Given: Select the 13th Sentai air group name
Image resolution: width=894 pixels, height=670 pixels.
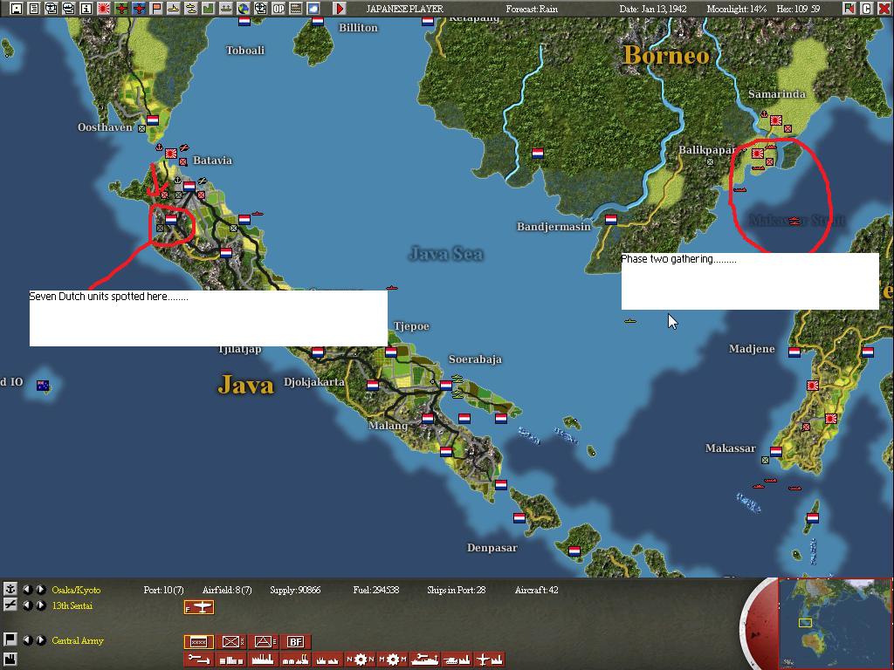Looking at the screenshot, I should 72,605.
